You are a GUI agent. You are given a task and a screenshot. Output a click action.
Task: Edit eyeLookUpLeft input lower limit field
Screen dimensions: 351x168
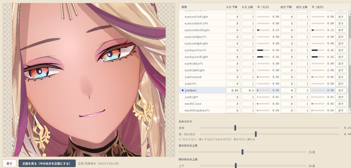[x=233, y=37]
